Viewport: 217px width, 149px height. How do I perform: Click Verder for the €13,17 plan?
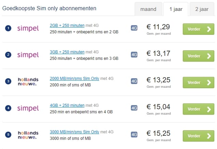pyautogui.click(x=199, y=56)
